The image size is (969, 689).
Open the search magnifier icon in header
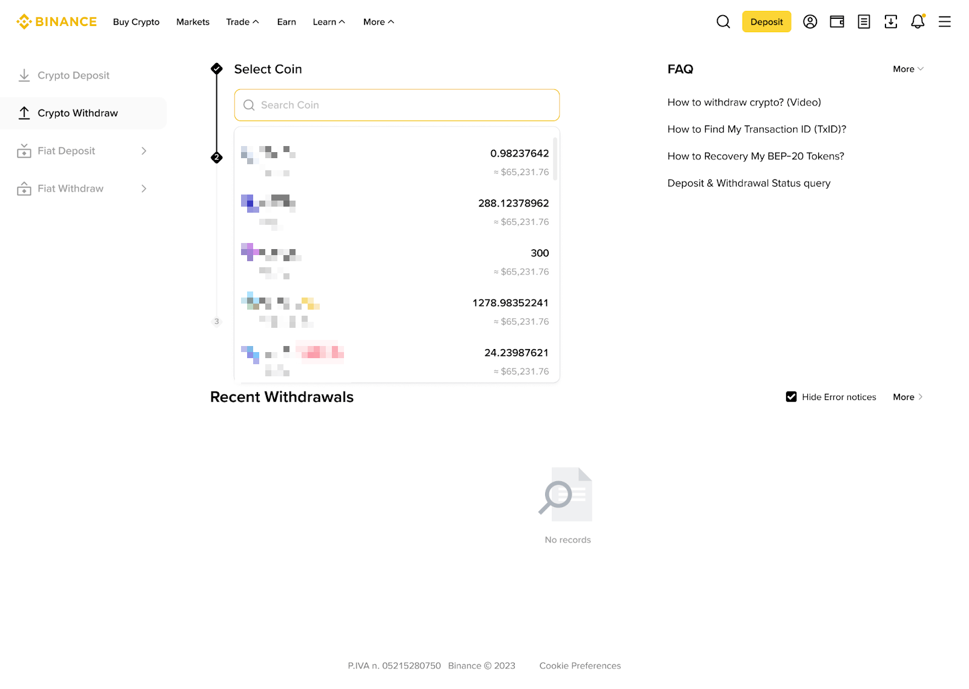[x=723, y=22]
